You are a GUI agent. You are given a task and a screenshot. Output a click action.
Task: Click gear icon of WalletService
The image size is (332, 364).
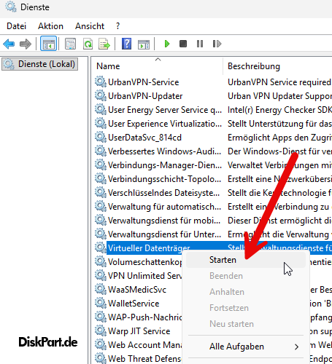pyautogui.click(x=101, y=303)
